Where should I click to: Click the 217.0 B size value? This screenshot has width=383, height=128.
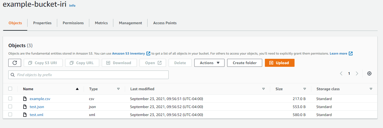point(299,99)
